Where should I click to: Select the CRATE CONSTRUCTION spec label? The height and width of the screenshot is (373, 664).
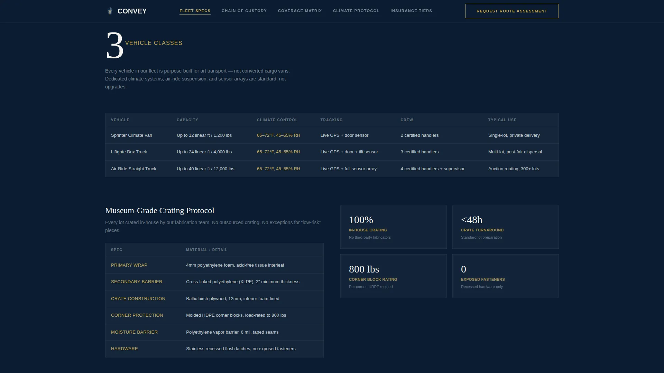point(138,299)
